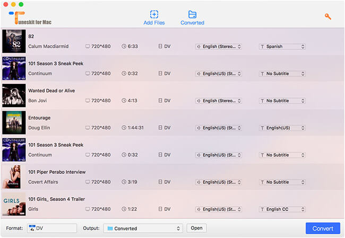Select the Entourage poster thumbnail
The width and height of the screenshot is (345, 238).
[14, 122]
